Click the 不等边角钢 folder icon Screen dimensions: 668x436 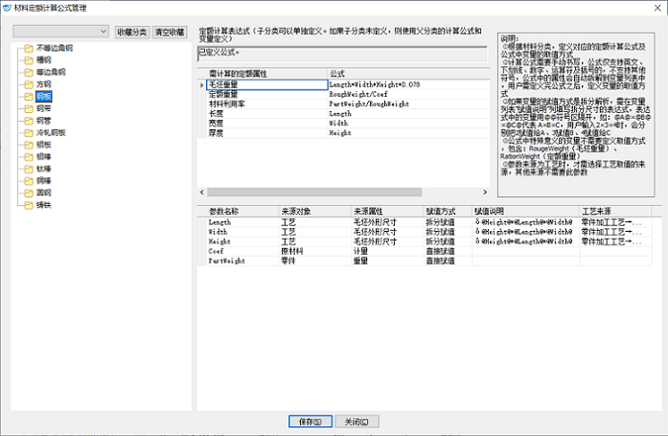click(x=27, y=46)
